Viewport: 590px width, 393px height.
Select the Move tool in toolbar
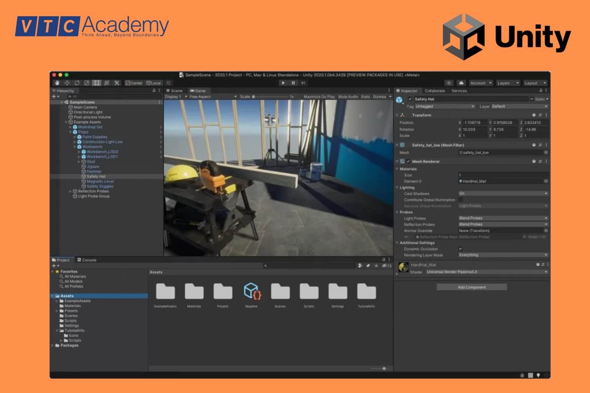(67, 83)
